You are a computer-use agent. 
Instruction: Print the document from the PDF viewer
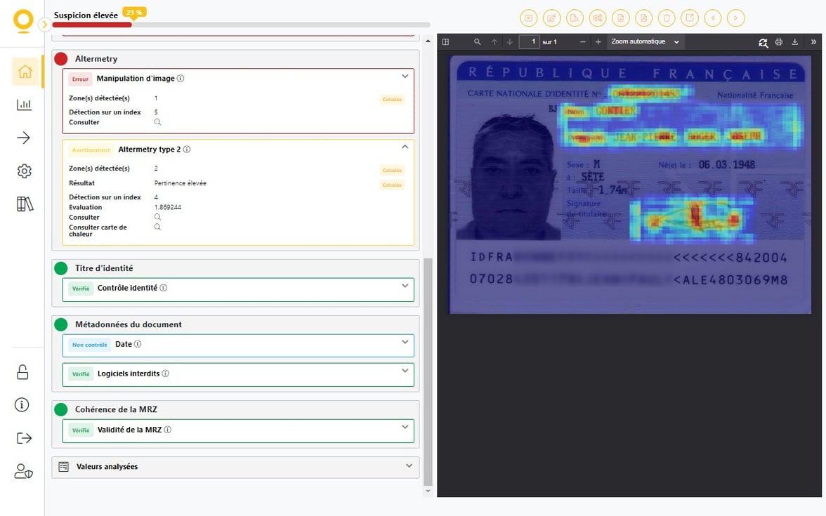pos(778,42)
